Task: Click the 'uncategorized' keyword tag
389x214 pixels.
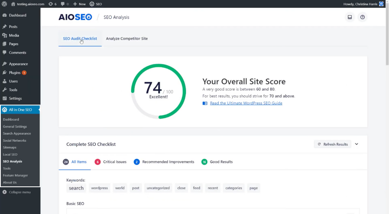Action: 158,188
